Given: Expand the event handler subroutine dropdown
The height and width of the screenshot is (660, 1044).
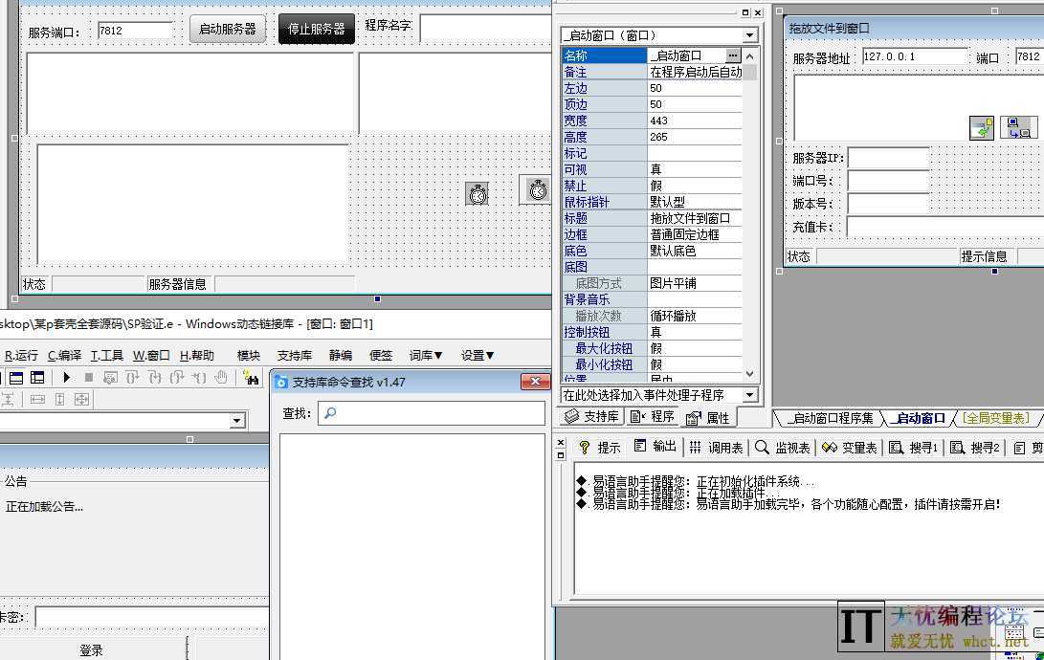Looking at the screenshot, I should pyautogui.click(x=749, y=395).
